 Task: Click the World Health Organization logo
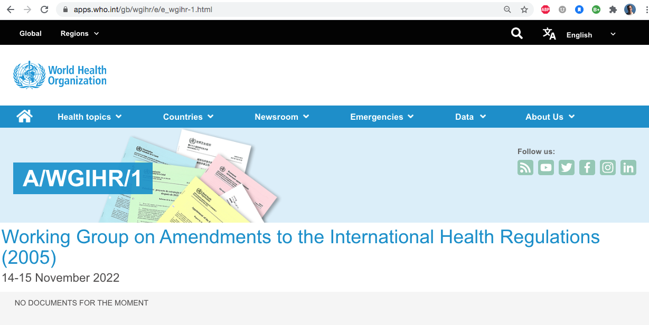point(60,75)
